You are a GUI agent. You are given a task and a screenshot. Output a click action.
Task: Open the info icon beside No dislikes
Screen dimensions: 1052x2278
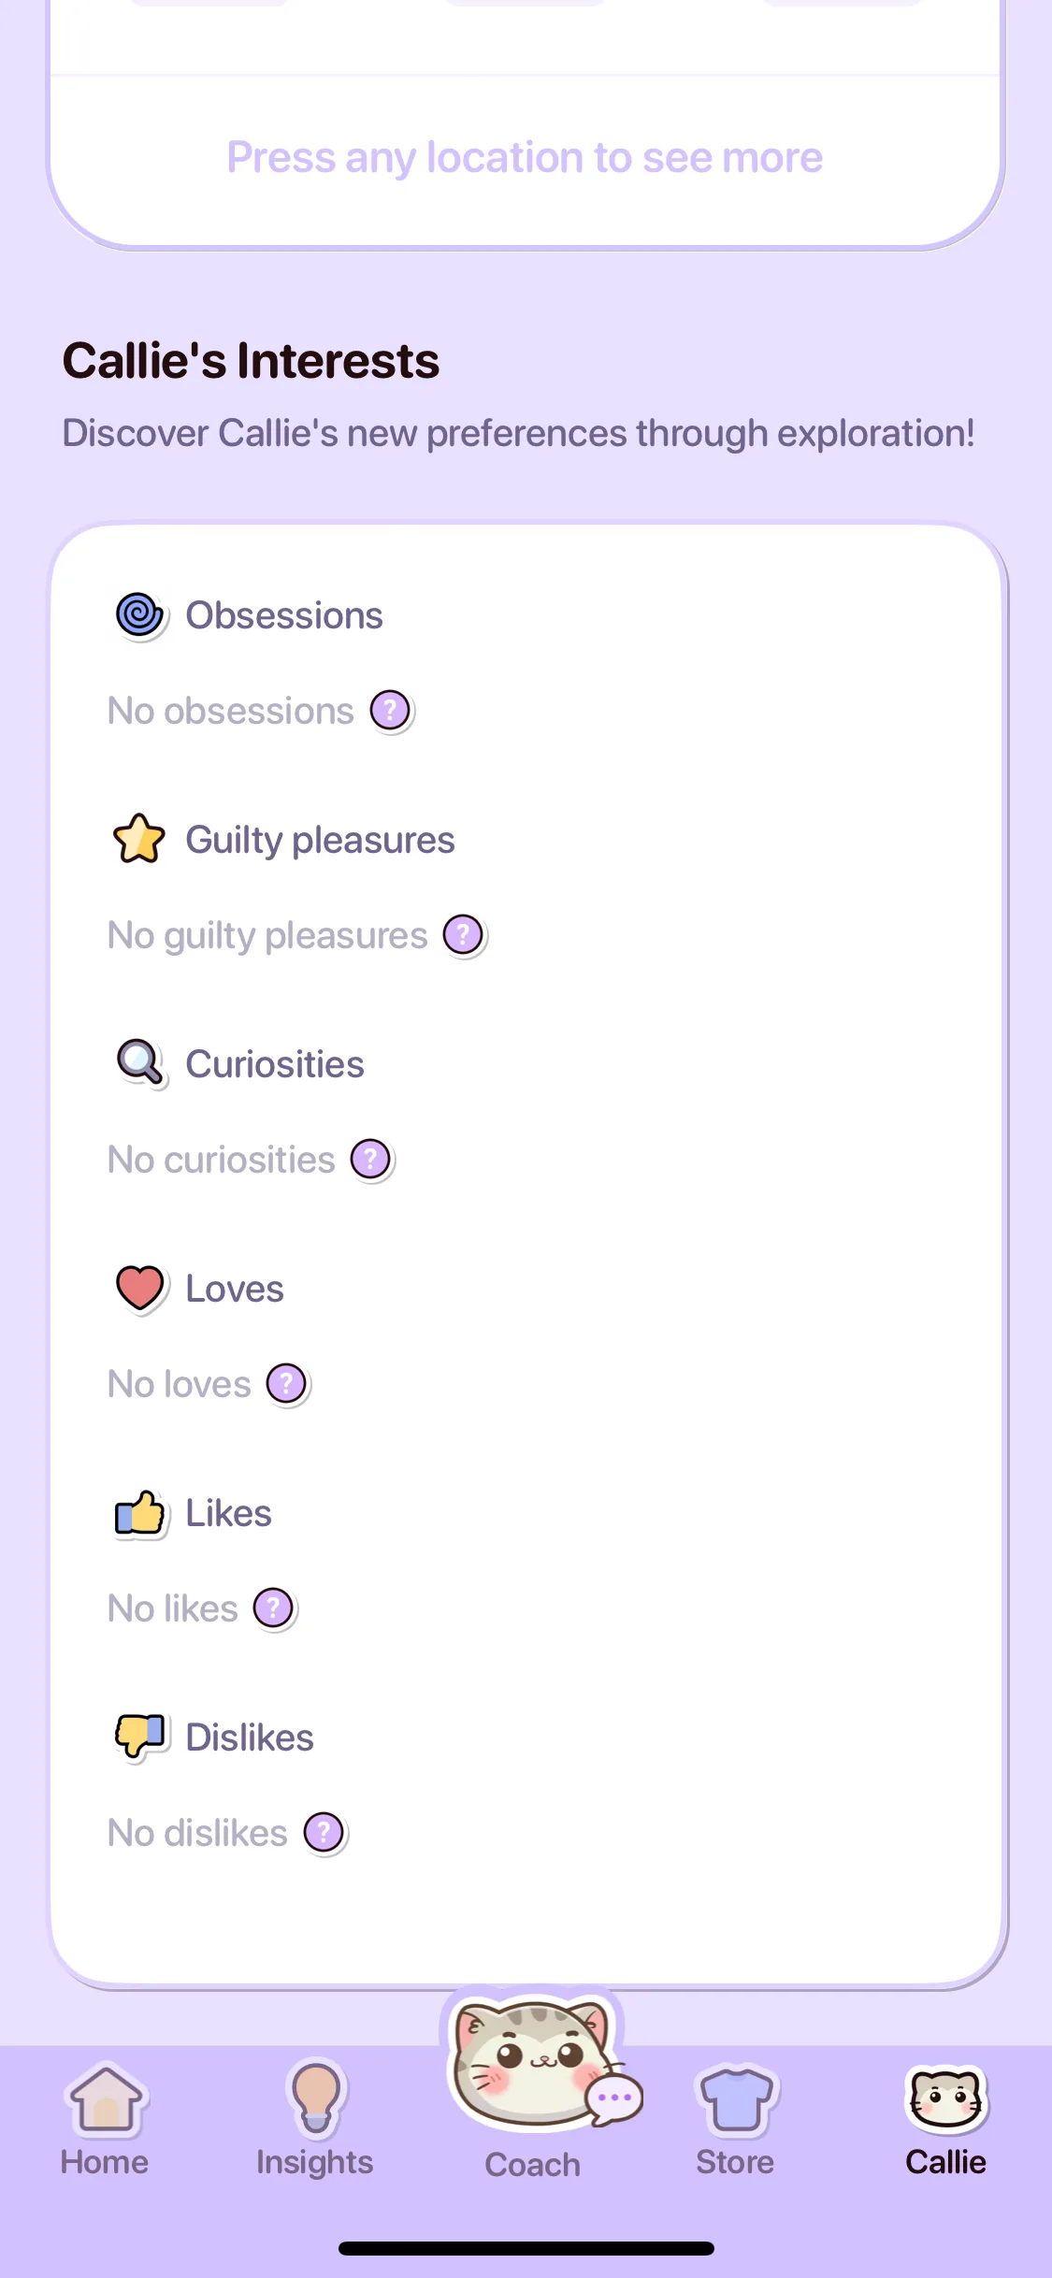(324, 1833)
